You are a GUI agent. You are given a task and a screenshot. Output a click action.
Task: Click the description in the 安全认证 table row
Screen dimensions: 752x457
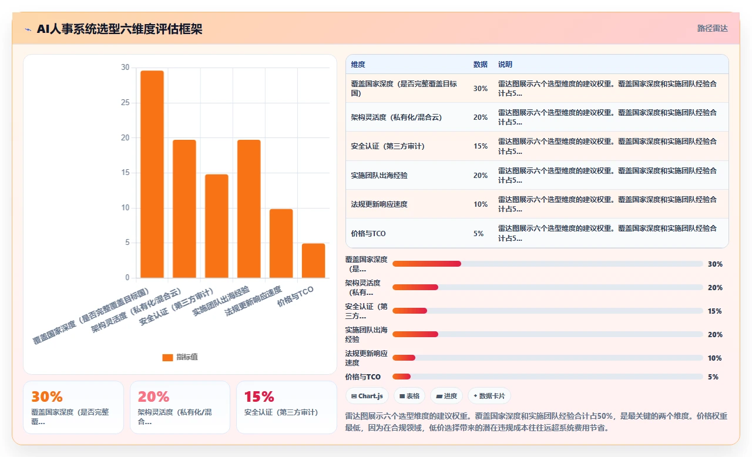607,146
